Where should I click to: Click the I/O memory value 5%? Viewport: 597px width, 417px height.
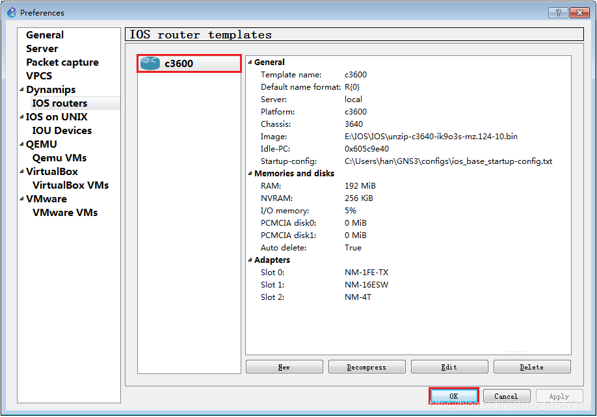(351, 211)
